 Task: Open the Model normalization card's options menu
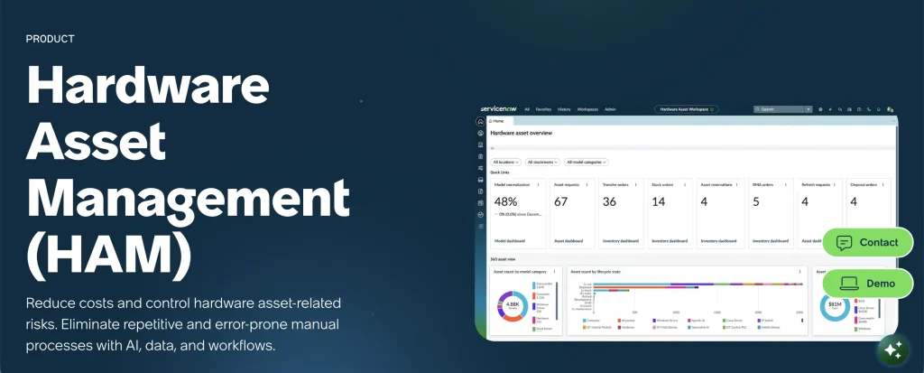tap(538, 185)
